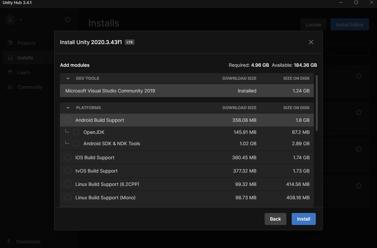The image size is (377, 248).
Task: Collapse the PLATFORMS section
Action: click(x=68, y=107)
